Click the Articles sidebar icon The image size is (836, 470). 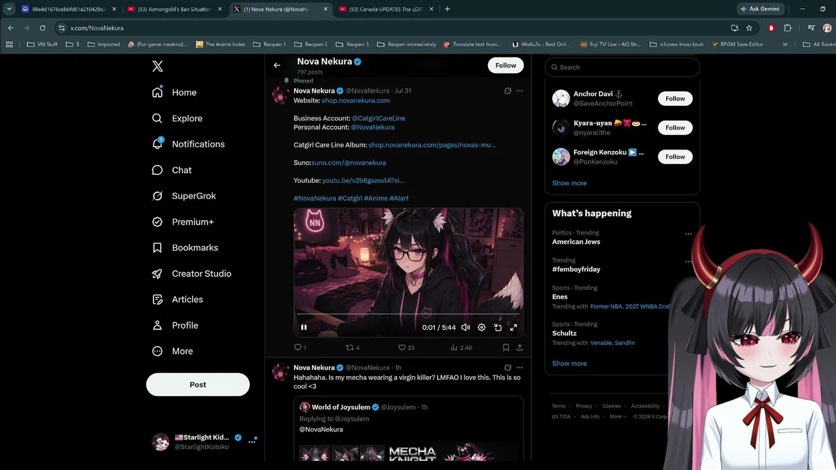click(x=157, y=300)
